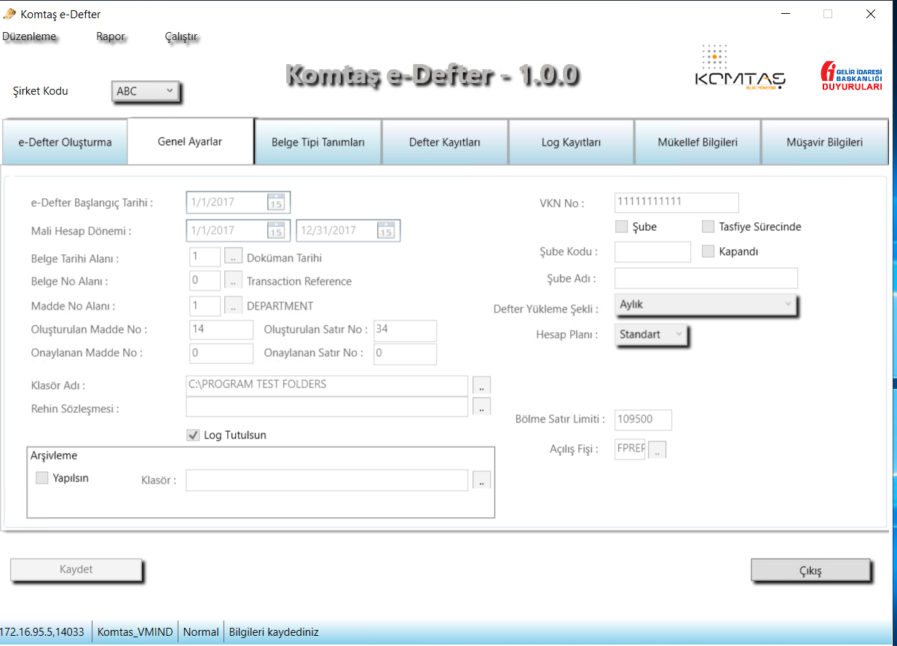Open the Şirket Kodu dropdown
Viewport: 897px width, 646px height.
pyautogui.click(x=145, y=91)
